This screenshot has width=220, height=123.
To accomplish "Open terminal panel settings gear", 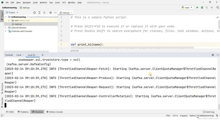I will [213, 55].
